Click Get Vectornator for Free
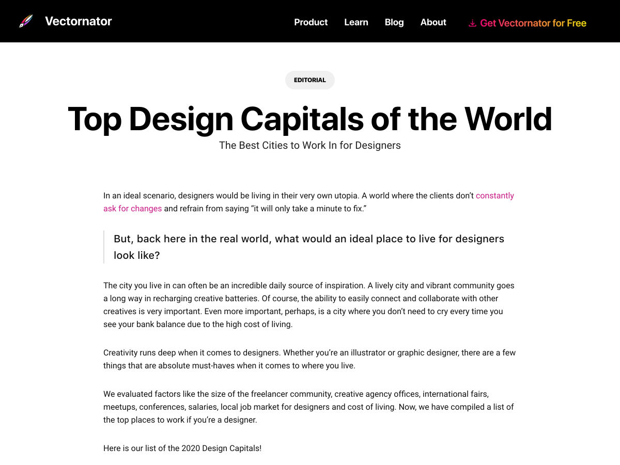The width and height of the screenshot is (620, 465). (x=533, y=23)
